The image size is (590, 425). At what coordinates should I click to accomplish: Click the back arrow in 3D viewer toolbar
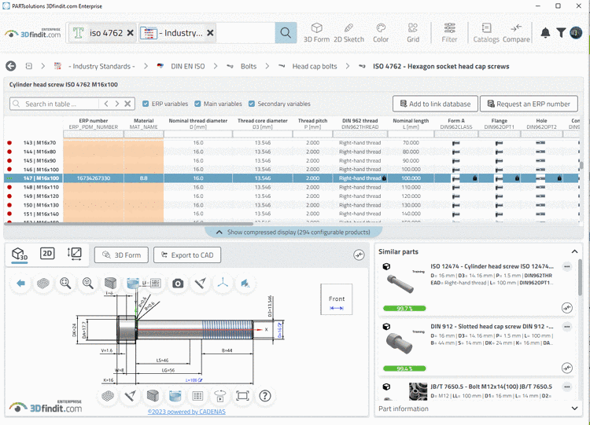tap(21, 283)
